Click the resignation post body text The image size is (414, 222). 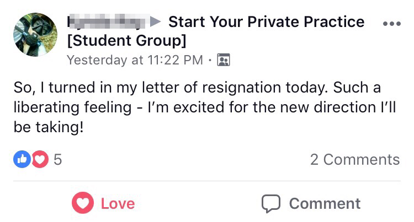pyautogui.click(x=205, y=107)
